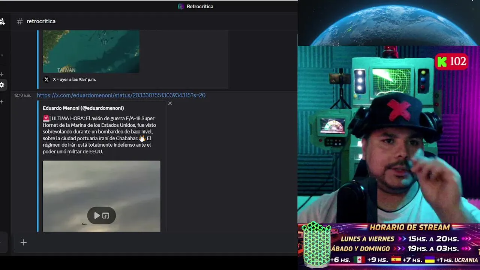Click the 'LUNES A VIERNES' schedule line
480x270 pixels.
point(367,239)
